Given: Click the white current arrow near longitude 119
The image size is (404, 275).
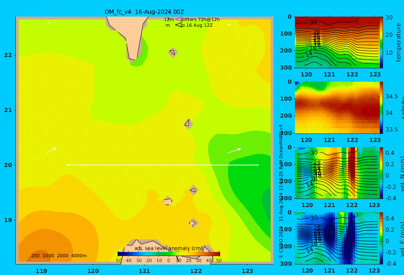Looking at the screenshot, I should coord(51,150).
